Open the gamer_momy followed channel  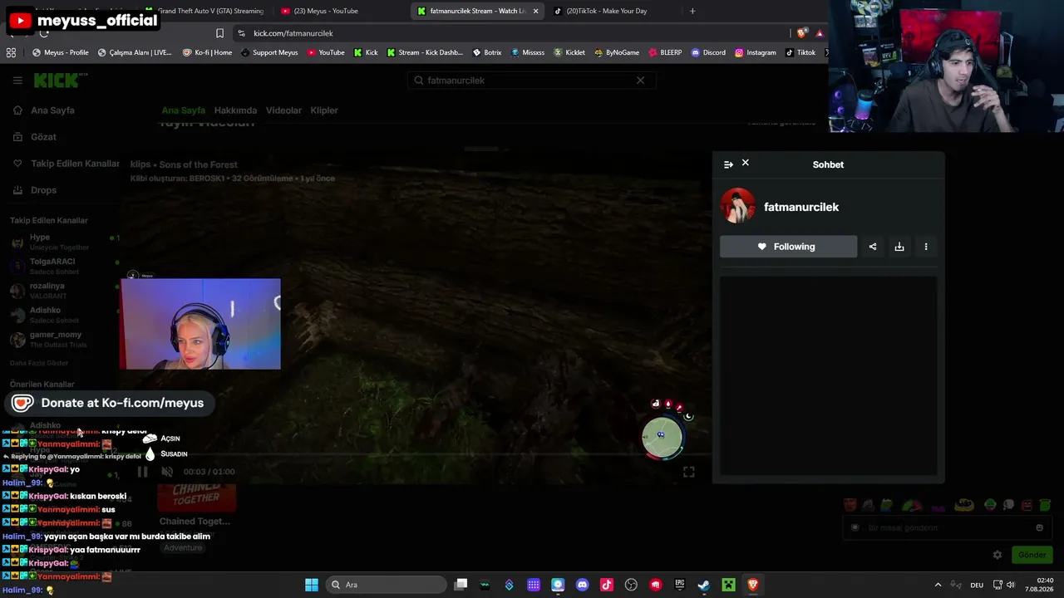pyautogui.click(x=62, y=339)
